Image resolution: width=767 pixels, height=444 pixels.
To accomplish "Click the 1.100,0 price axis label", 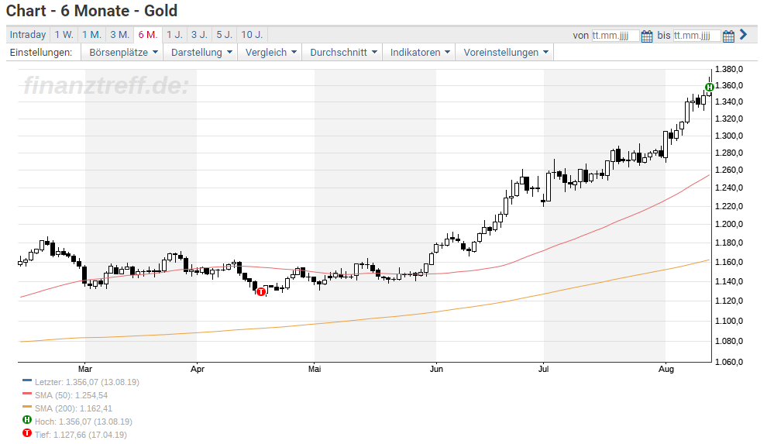I will coord(729,321).
